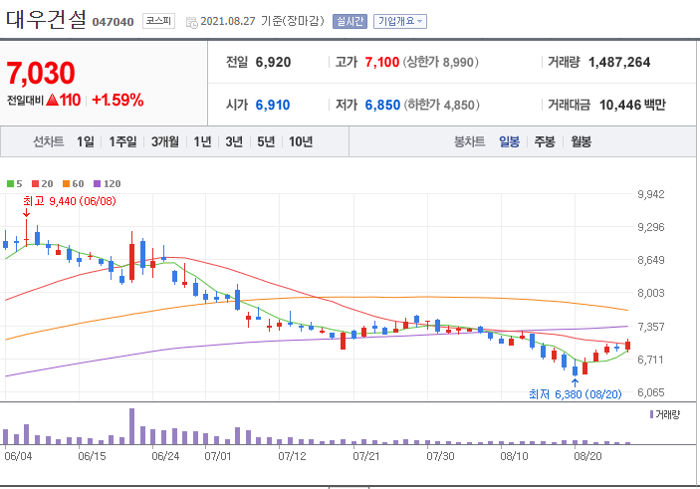This screenshot has height=489, width=700.
Task: Click the 봉차트 candle chart label
Action: [469, 141]
